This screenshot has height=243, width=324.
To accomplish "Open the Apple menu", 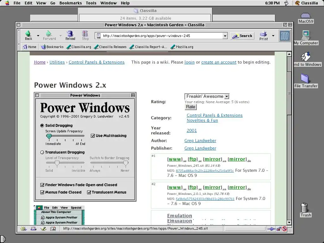I will point(7,3).
